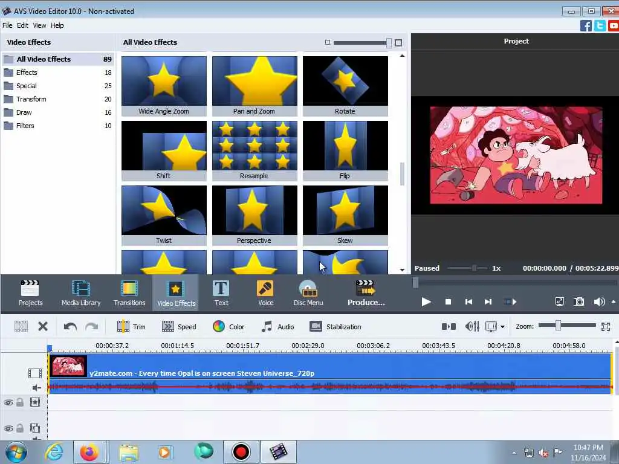The width and height of the screenshot is (619, 464).
Task: Open the Help menu
Action: (x=57, y=25)
